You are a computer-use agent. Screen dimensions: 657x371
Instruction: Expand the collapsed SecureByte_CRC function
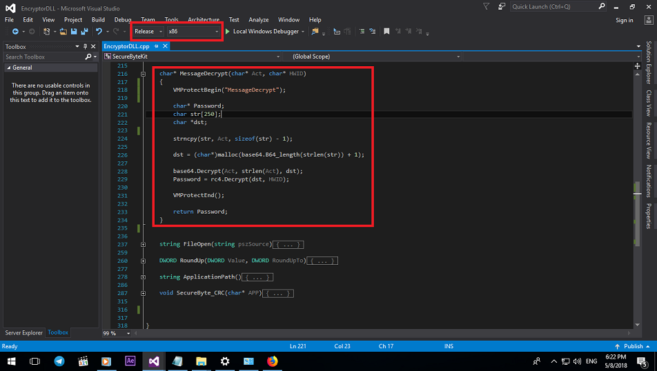(x=144, y=294)
